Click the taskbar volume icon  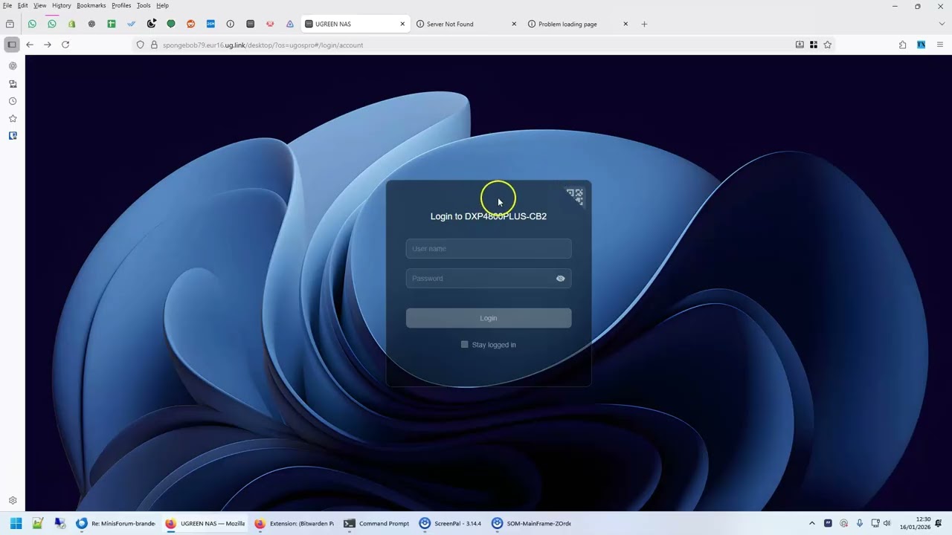[887, 523]
